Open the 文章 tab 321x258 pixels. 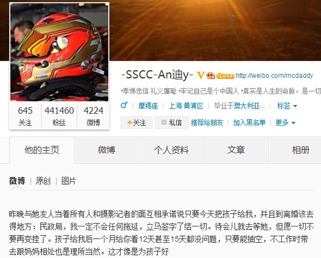[x=236, y=150]
